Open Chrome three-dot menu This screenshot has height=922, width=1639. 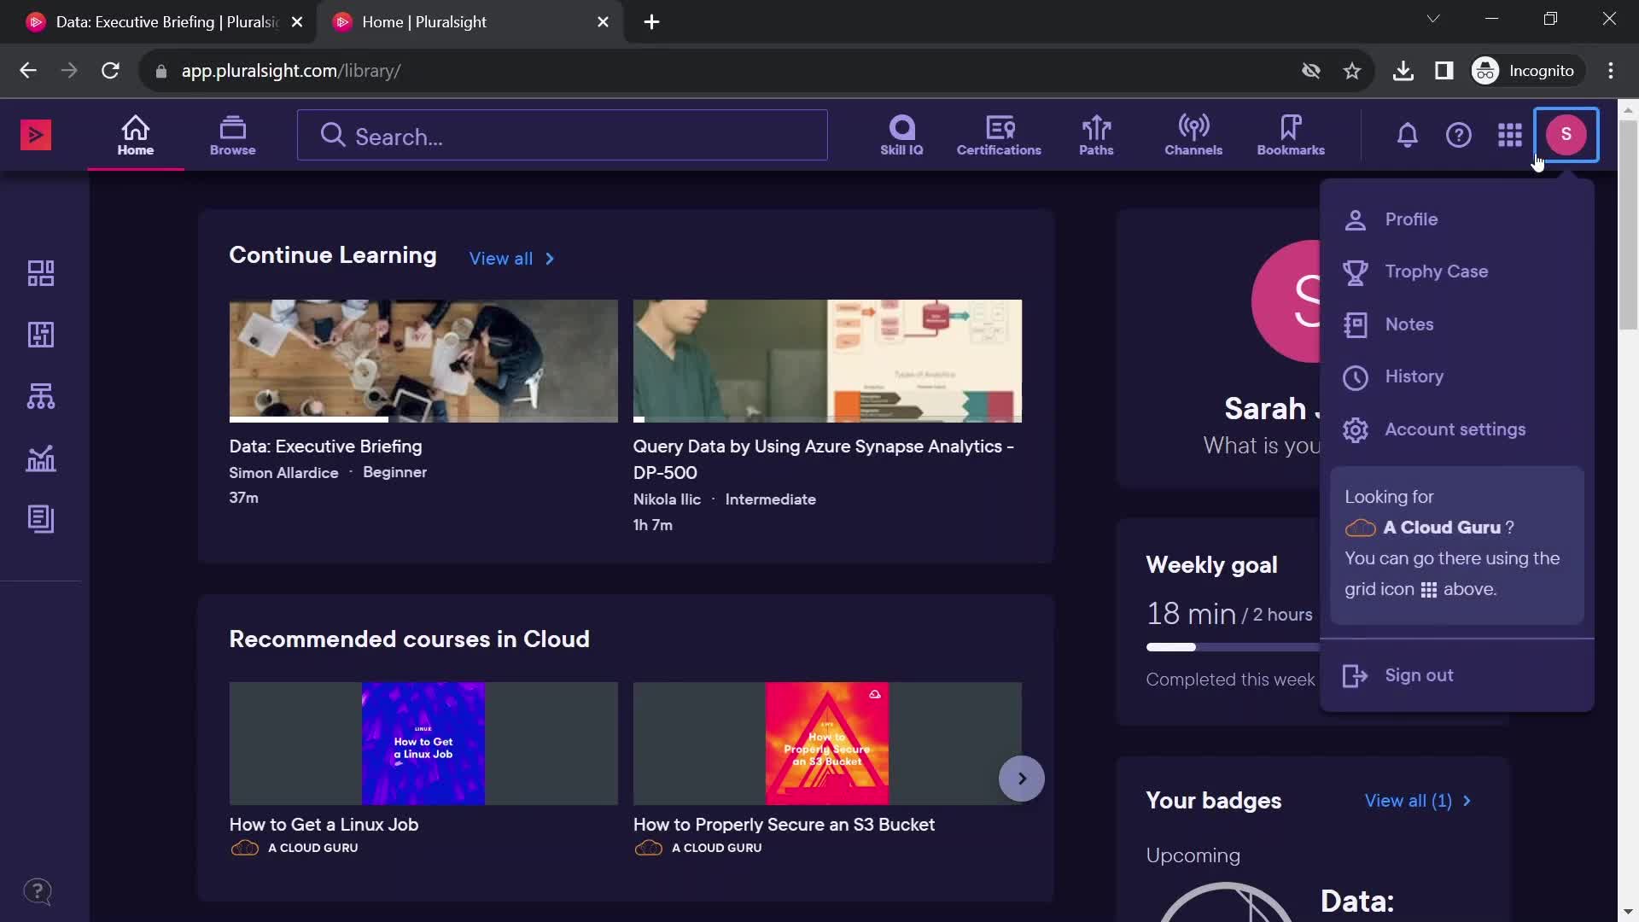coord(1611,71)
